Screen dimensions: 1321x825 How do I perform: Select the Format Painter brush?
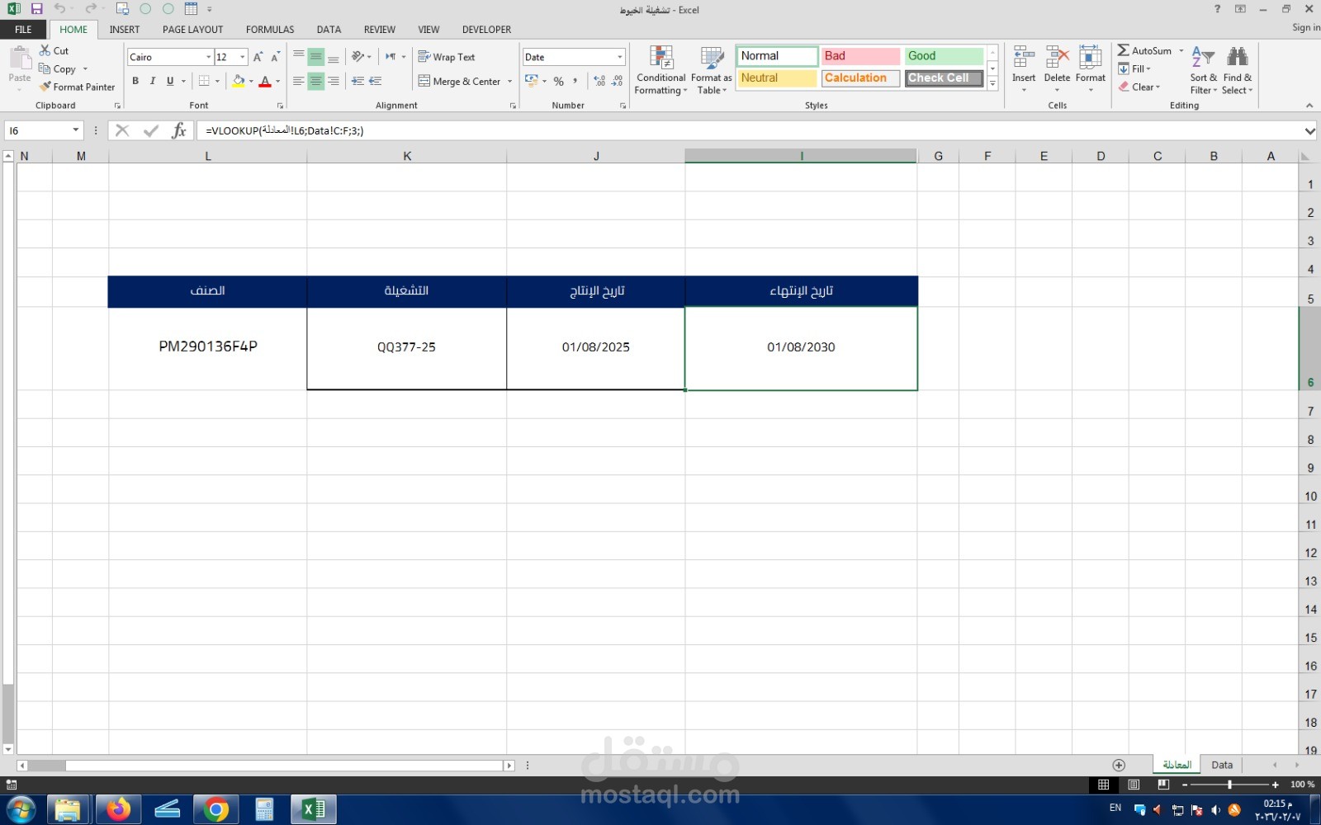78,87
